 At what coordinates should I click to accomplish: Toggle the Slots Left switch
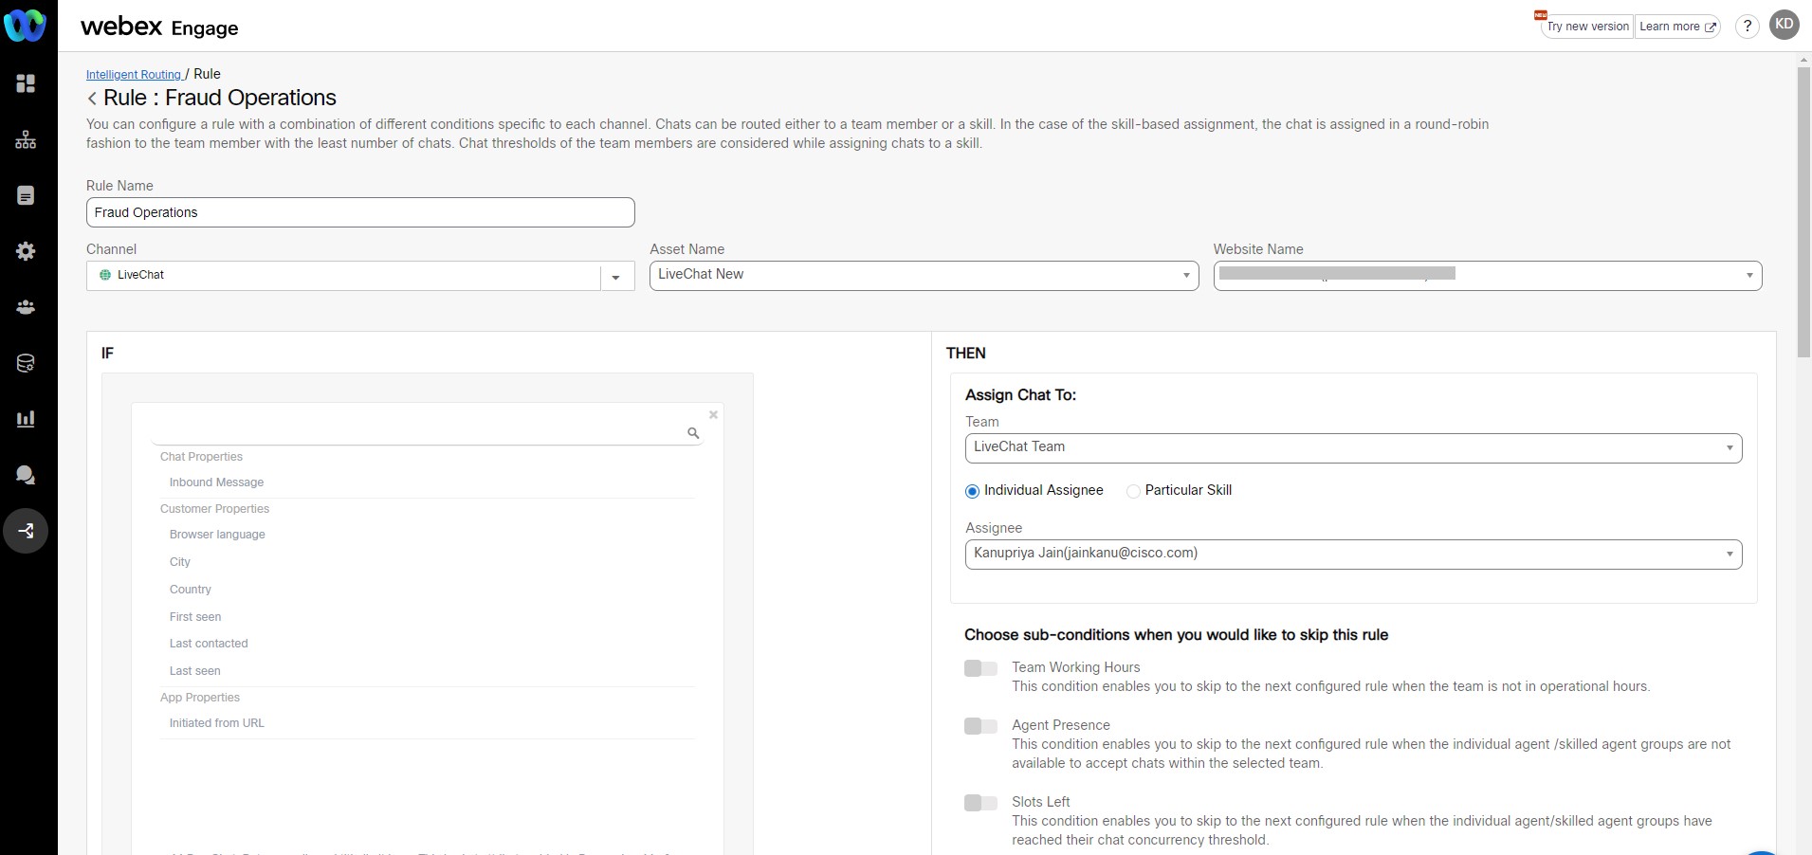click(980, 803)
